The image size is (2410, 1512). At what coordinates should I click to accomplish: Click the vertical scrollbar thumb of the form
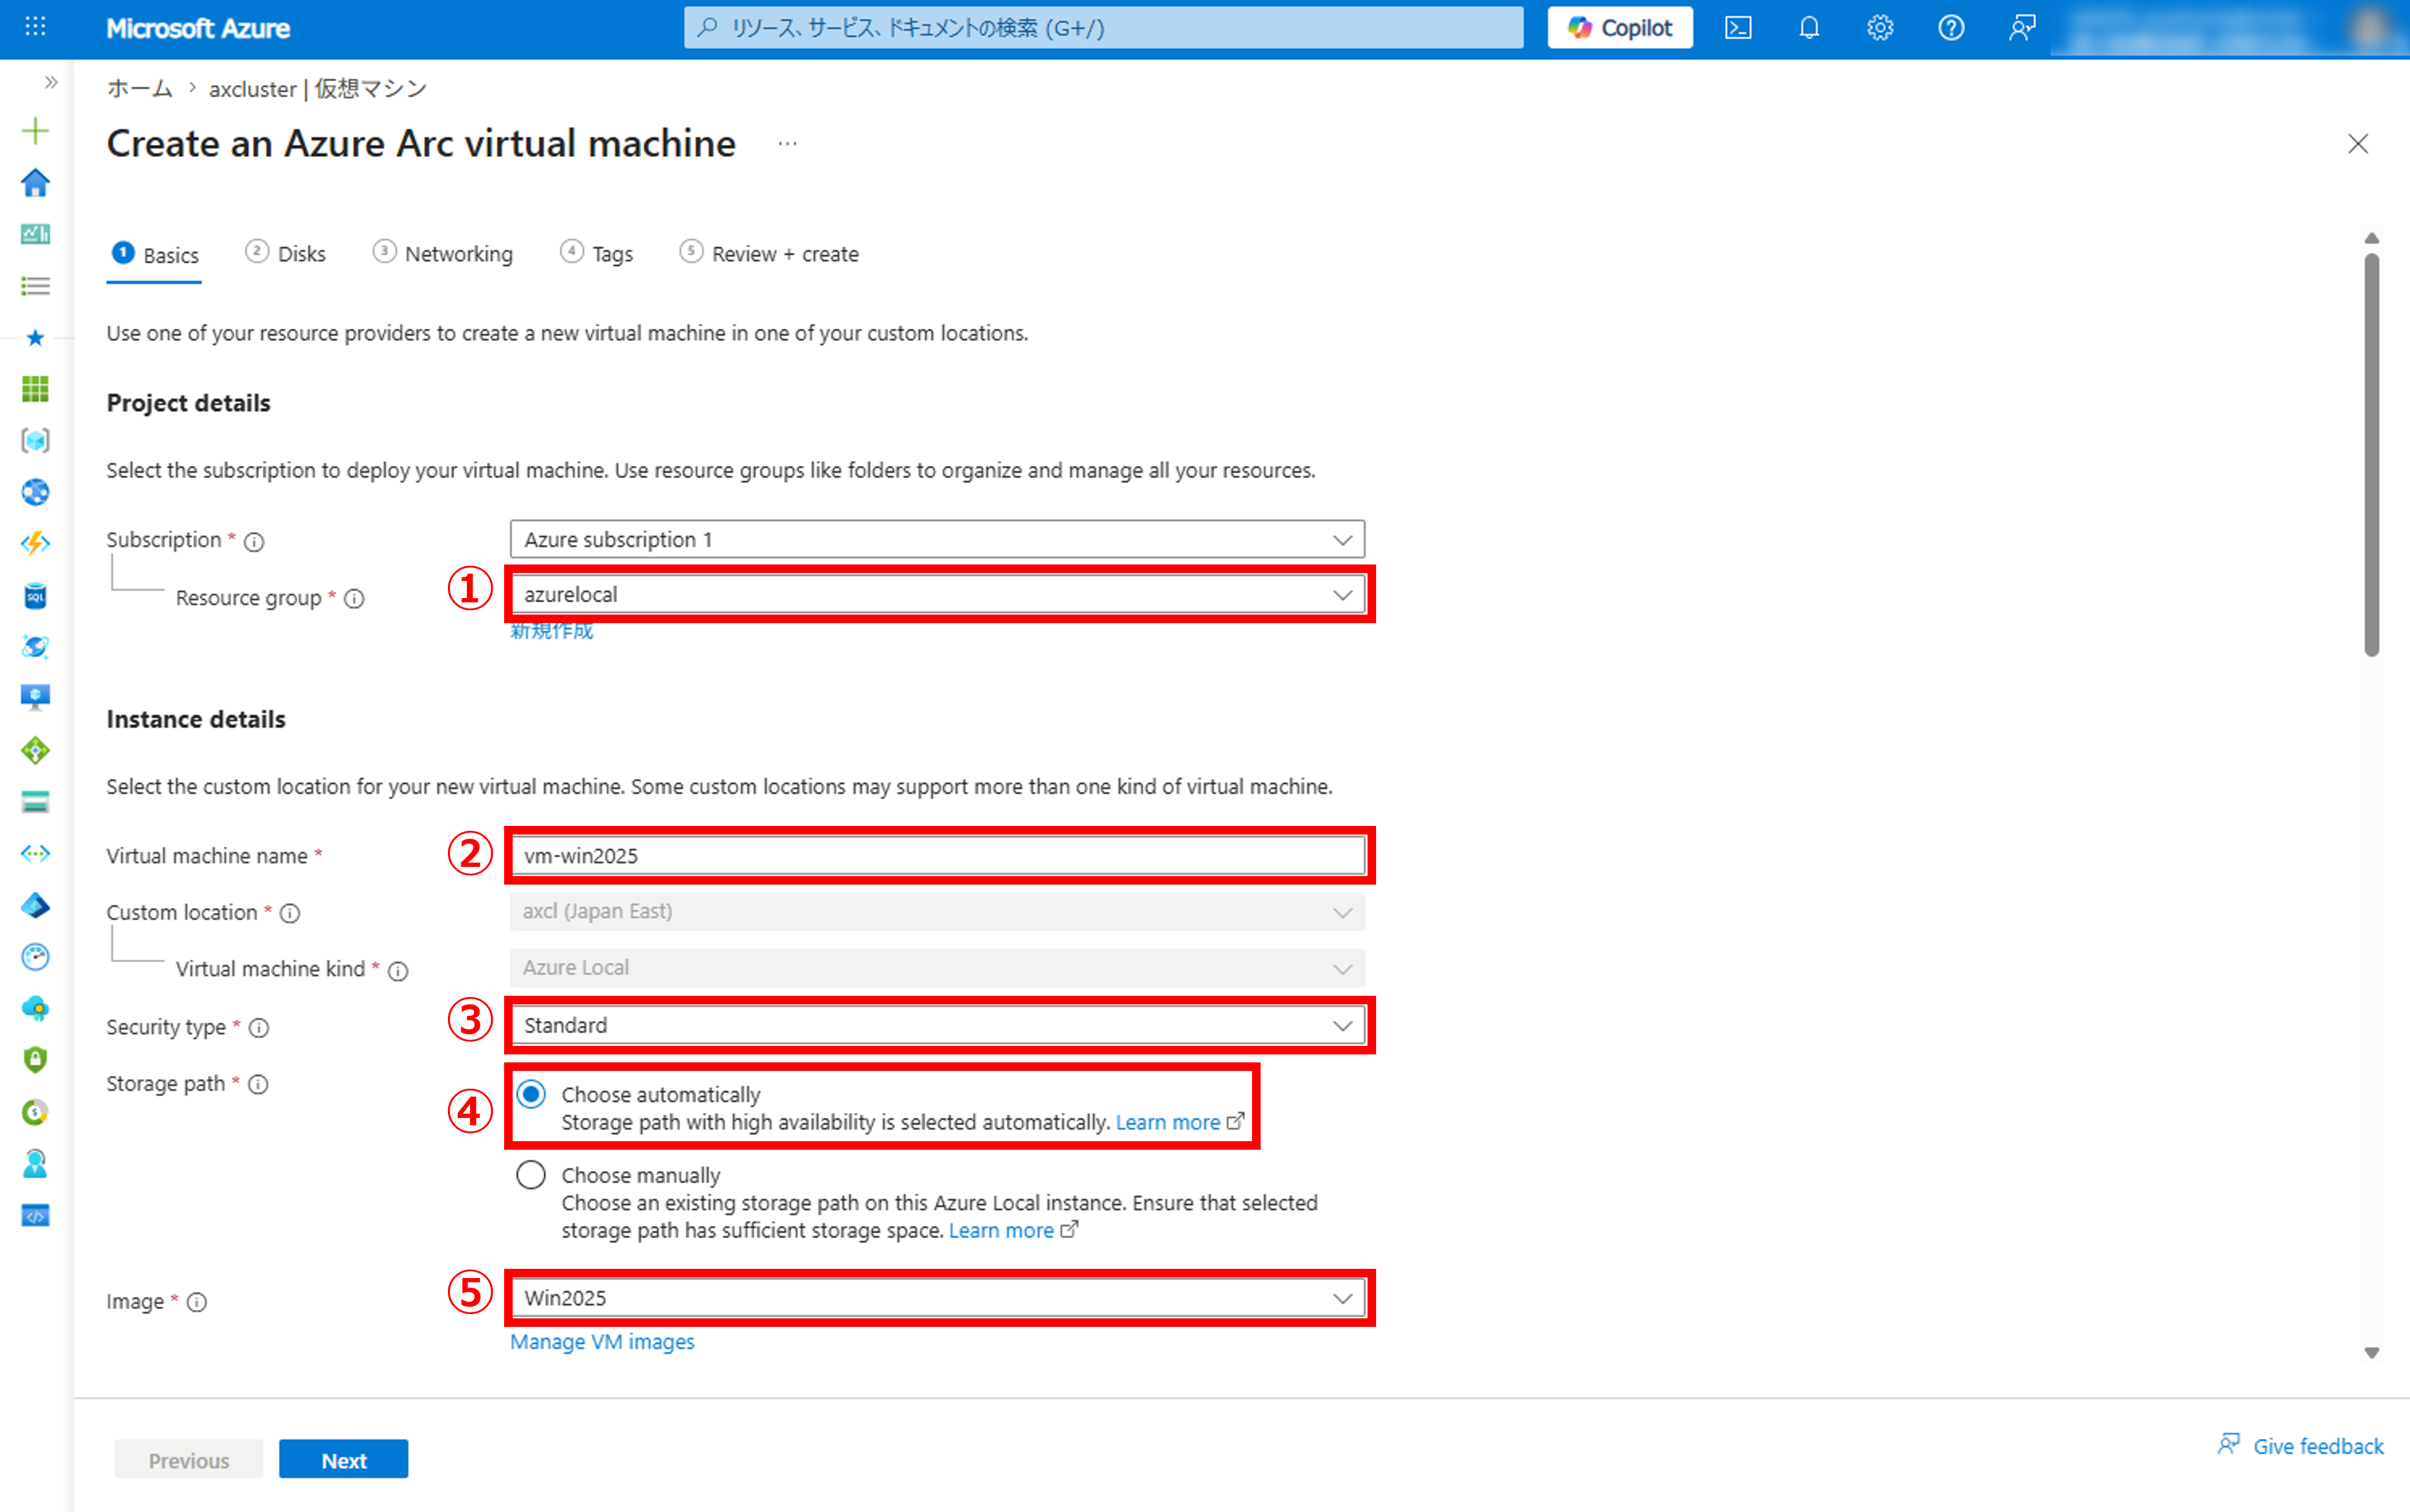(x=2372, y=455)
